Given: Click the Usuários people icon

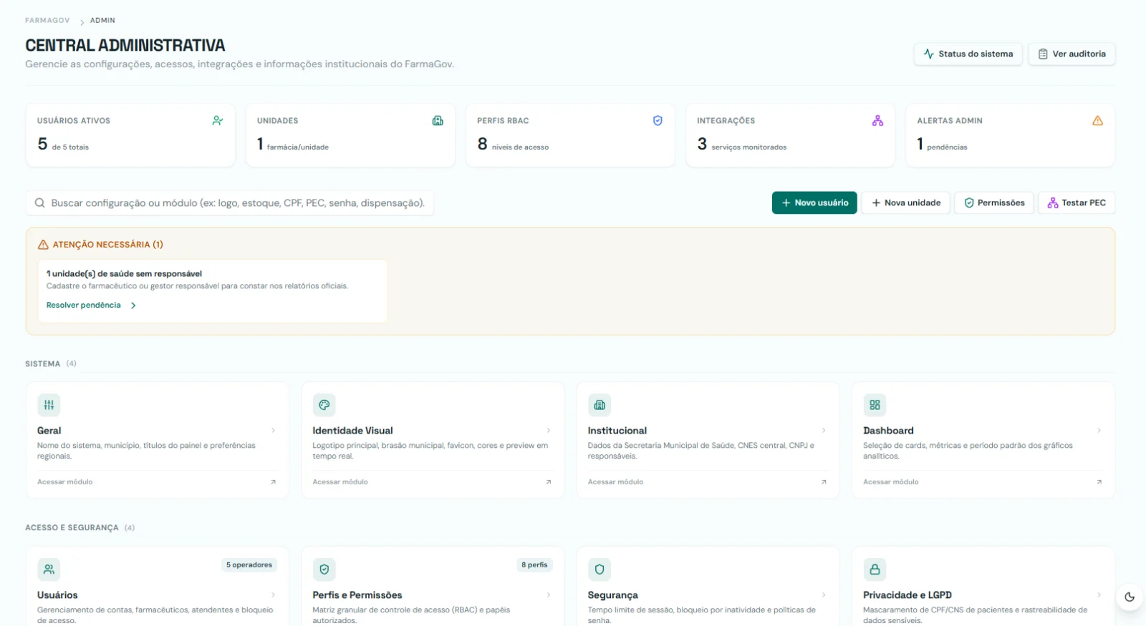Looking at the screenshot, I should [x=49, y=569].
